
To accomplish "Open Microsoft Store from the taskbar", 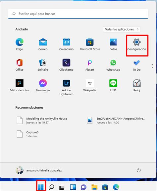I will pyautogui.click(x=105, y=187).
